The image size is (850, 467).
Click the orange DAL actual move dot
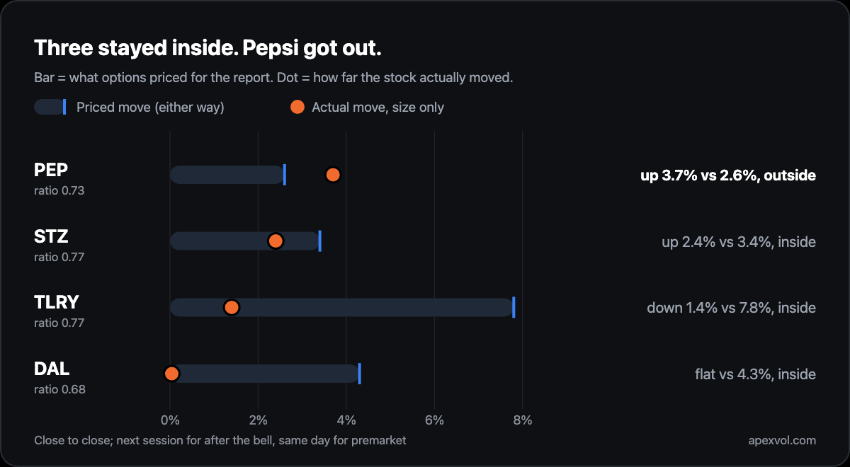171,374
